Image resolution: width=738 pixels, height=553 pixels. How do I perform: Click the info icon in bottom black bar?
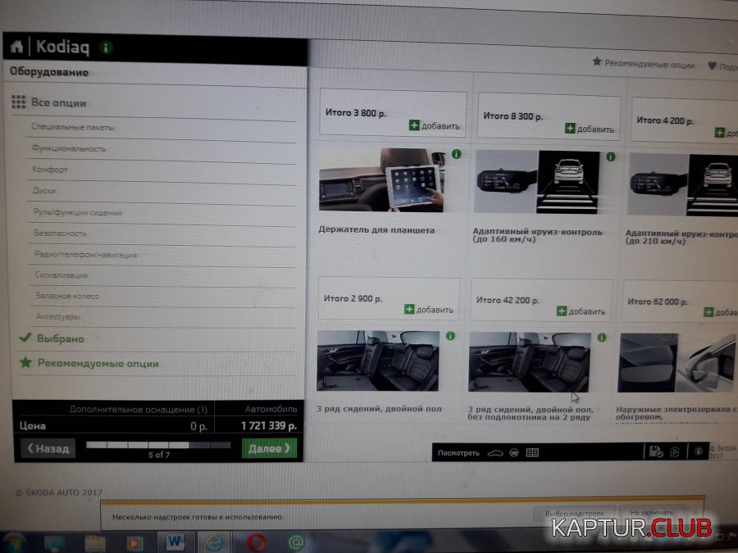point(699,451)
